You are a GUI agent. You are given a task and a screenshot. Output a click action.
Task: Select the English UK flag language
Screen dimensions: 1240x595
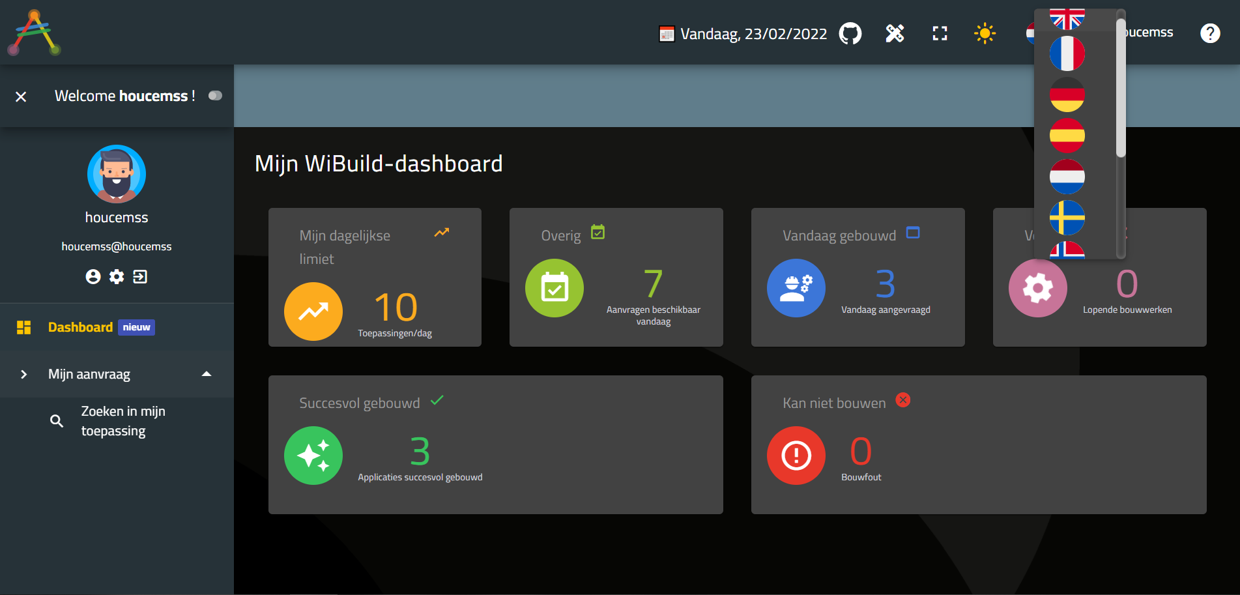[x=1067, y=19]
